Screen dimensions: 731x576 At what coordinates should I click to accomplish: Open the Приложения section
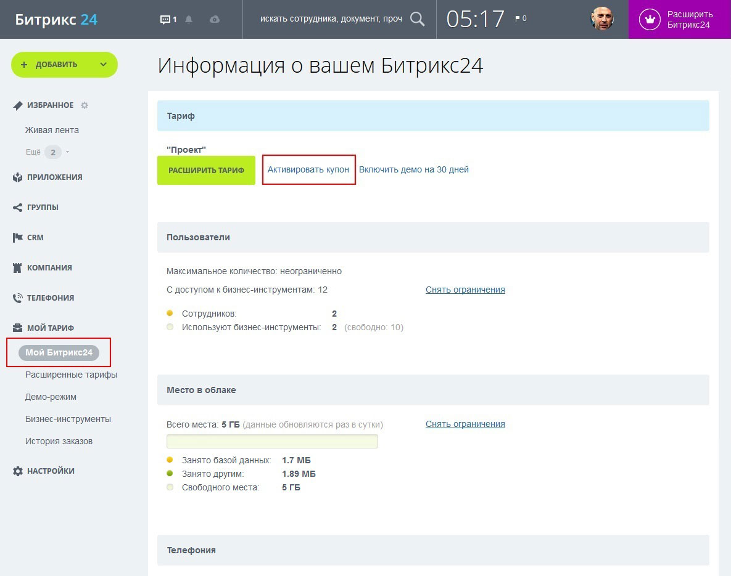click(54, 177)
